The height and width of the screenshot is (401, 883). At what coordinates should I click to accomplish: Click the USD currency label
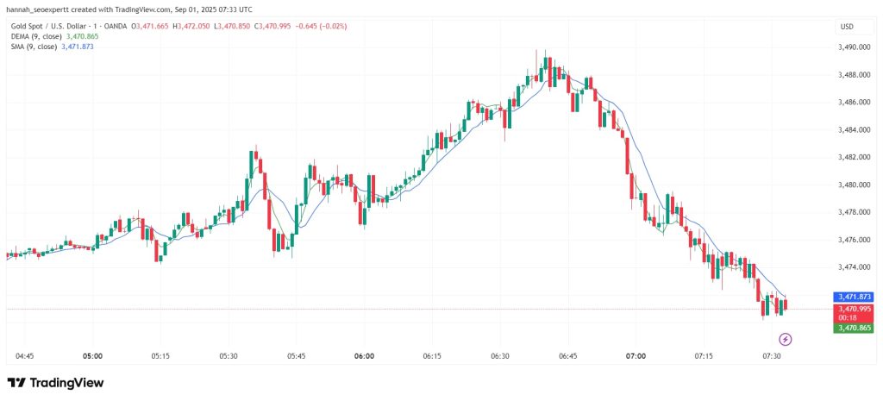[x=846, y=27]
